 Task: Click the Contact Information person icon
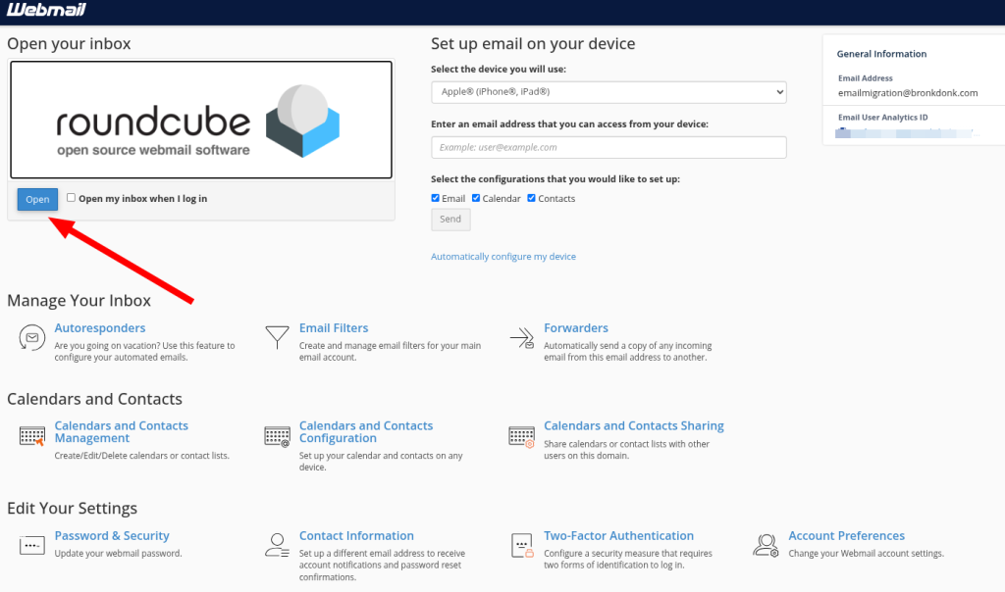tap(277, 545)
